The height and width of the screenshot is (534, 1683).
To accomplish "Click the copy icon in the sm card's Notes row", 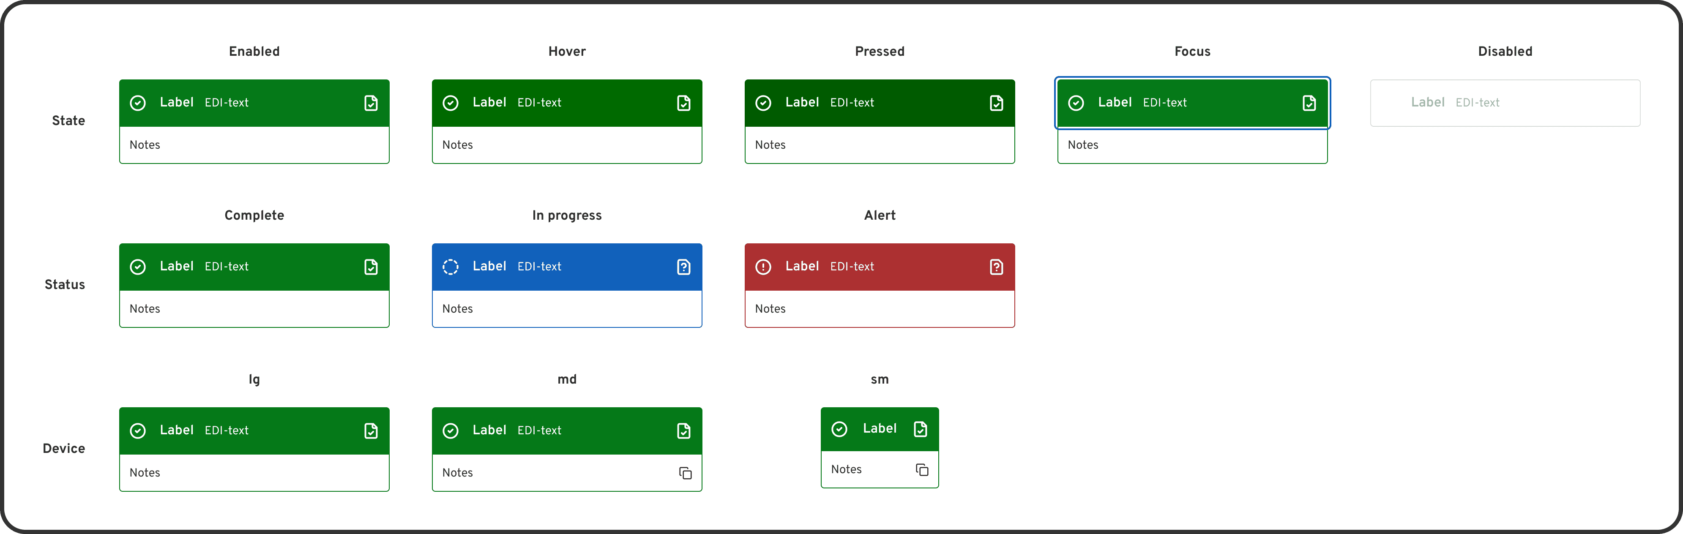I will pos(922,469).
